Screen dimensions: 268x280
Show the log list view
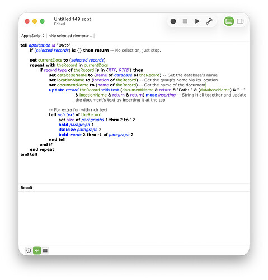(45, 250)
